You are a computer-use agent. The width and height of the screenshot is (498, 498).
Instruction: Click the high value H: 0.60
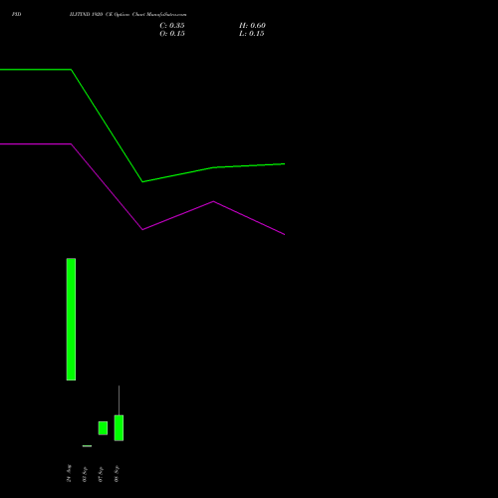pyautogui.click(x=252, y=26)
